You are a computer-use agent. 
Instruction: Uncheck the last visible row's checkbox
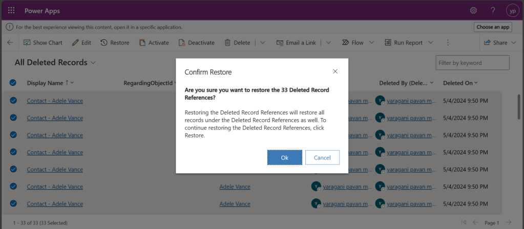pos(13,203)
